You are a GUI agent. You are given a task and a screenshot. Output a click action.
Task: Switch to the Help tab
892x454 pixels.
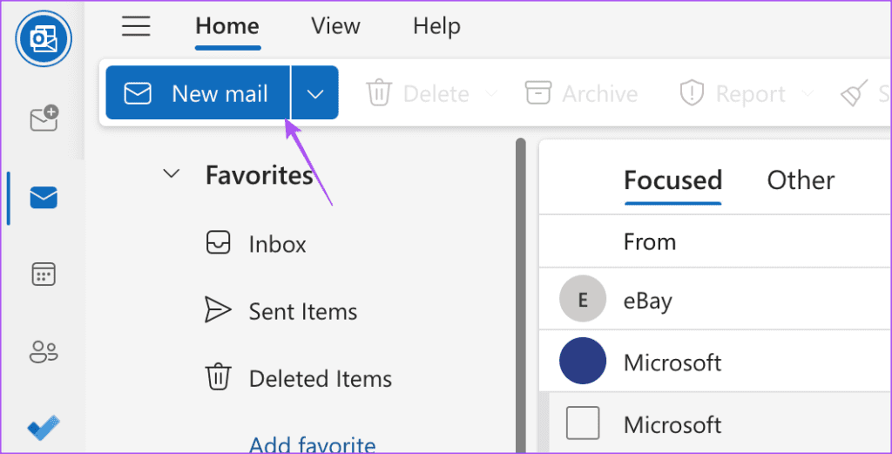[437, 26]
